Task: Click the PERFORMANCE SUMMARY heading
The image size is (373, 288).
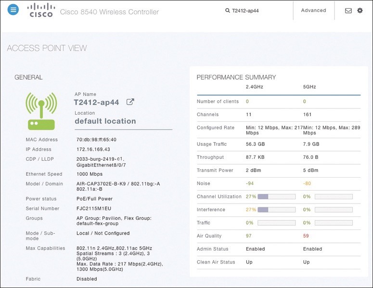Action: pos(236,77)
